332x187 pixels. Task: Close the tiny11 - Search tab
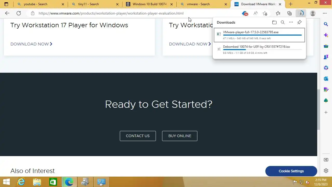[117, 4]
